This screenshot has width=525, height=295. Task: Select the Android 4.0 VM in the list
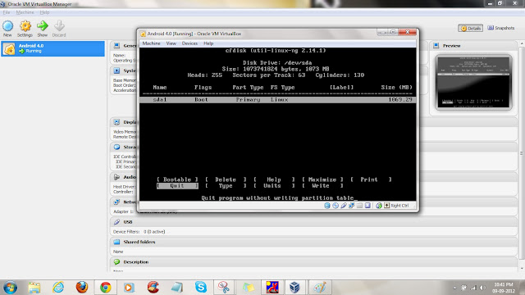52,48
